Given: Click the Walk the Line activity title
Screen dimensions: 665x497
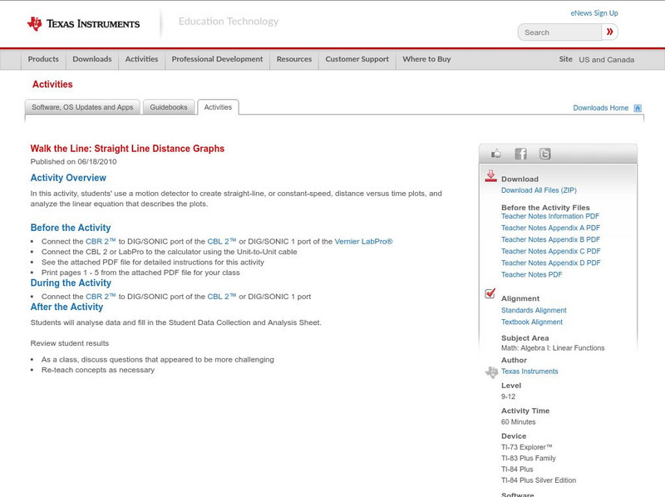Looking at the screenshot, I should coord(127,149).
